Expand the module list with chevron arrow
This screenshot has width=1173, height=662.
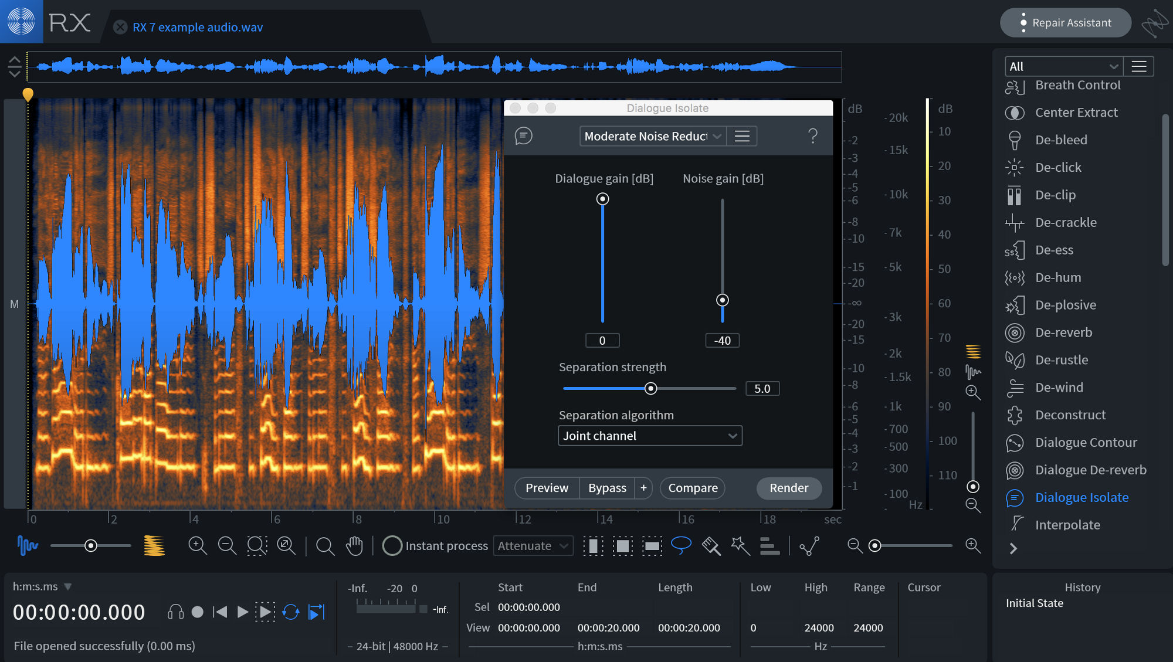coord(1013,549)
